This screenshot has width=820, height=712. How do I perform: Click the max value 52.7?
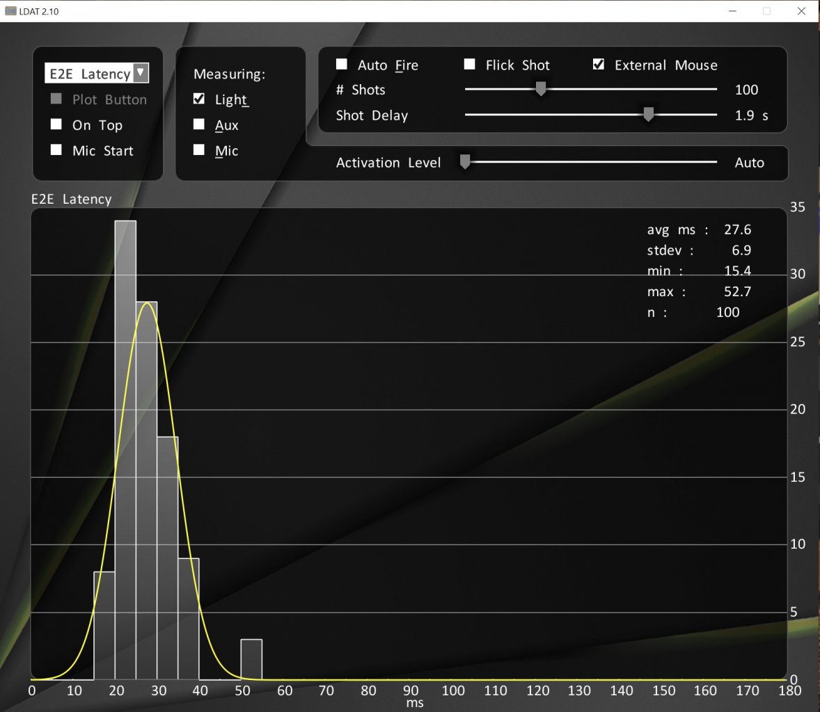coord(737,291)
